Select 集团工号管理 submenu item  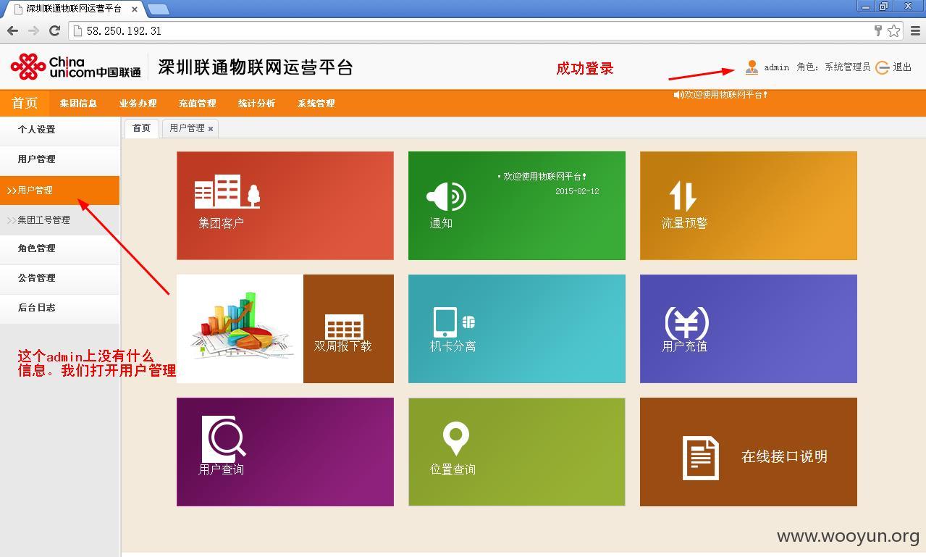[59, 220]
